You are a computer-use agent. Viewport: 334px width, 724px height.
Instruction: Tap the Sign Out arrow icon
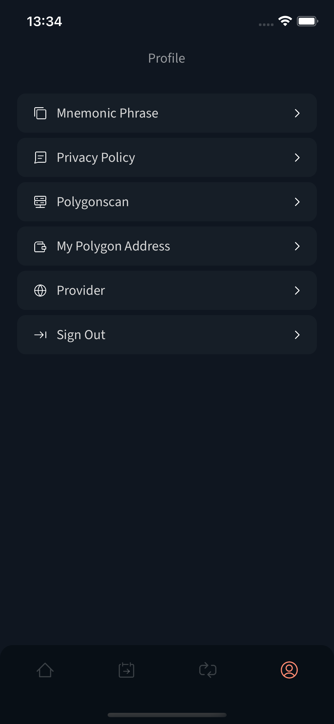[40, 335]
